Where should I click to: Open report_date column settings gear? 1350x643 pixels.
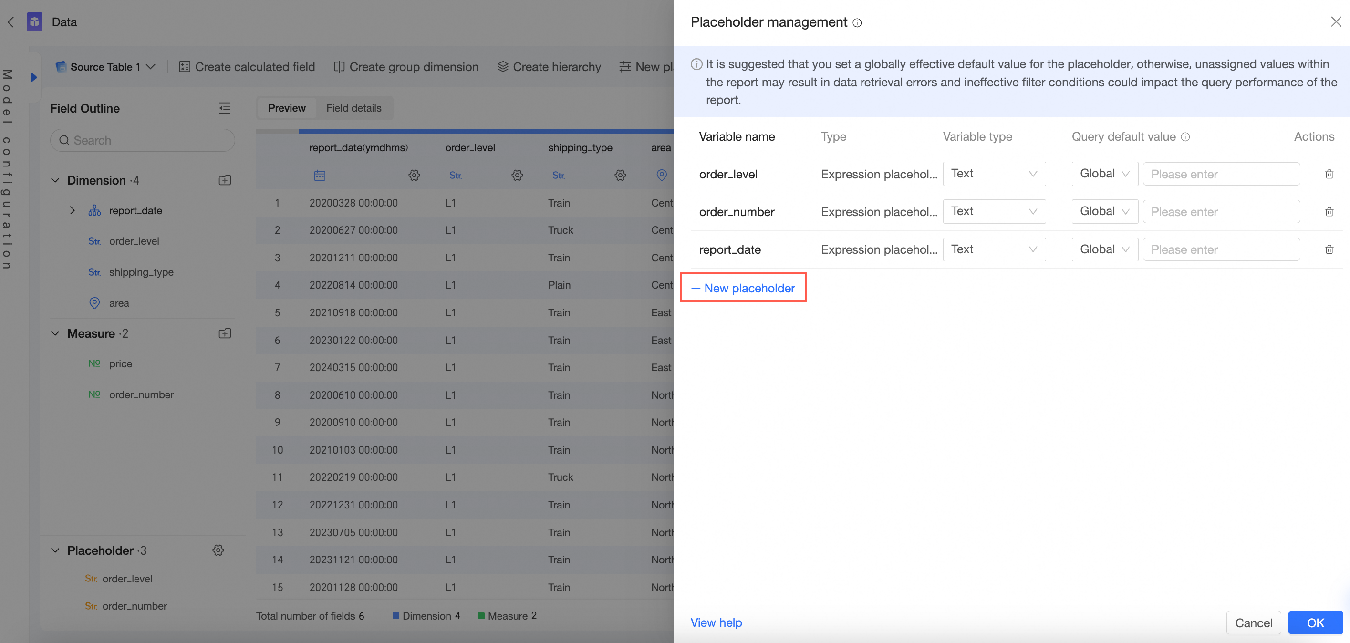pyautogui.click(x=414, y=176)
